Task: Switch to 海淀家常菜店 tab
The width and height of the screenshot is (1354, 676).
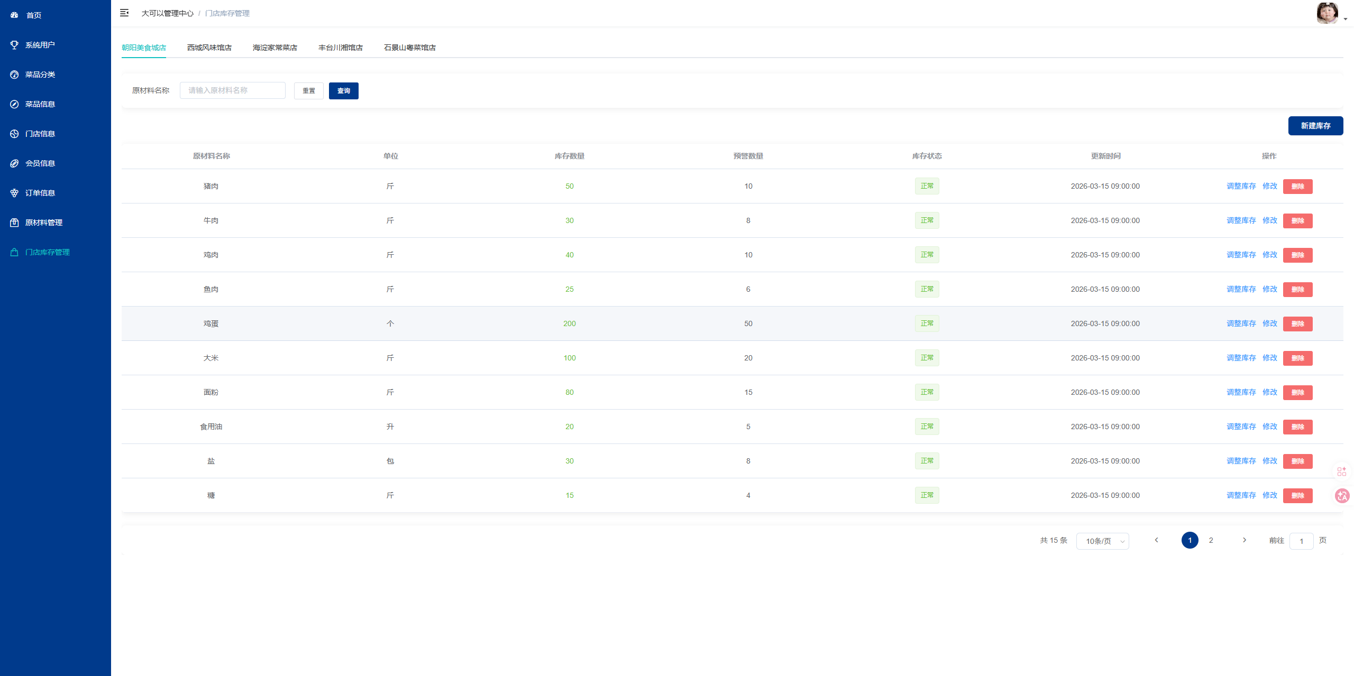Action: click(275, 48)
